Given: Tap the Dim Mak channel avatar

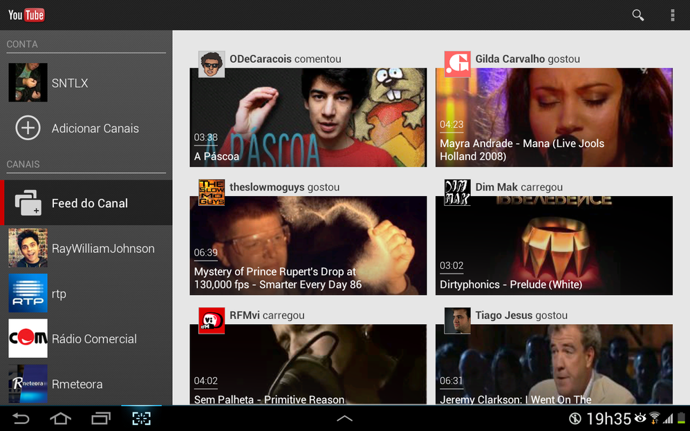Looking at the screenshot, I should (457, 193).
